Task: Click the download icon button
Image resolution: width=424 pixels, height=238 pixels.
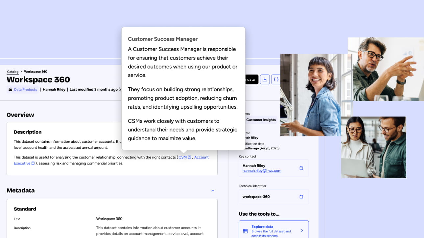Action: pos(265,79)
